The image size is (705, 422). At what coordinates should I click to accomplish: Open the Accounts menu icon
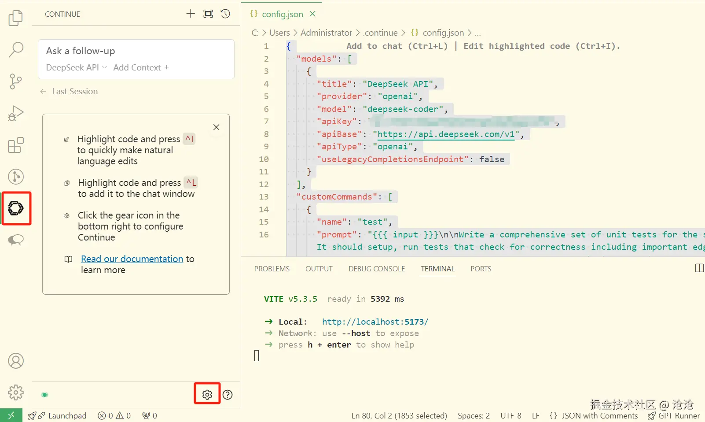pyautogui.click(x=16, y=361)
